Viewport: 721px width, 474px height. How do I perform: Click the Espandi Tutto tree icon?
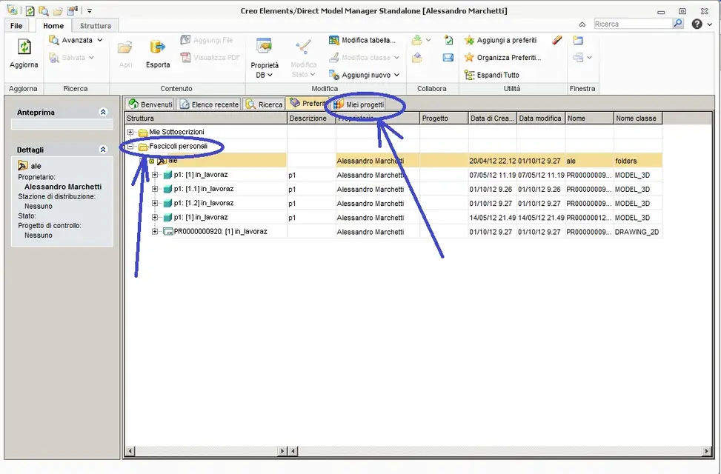469,75
